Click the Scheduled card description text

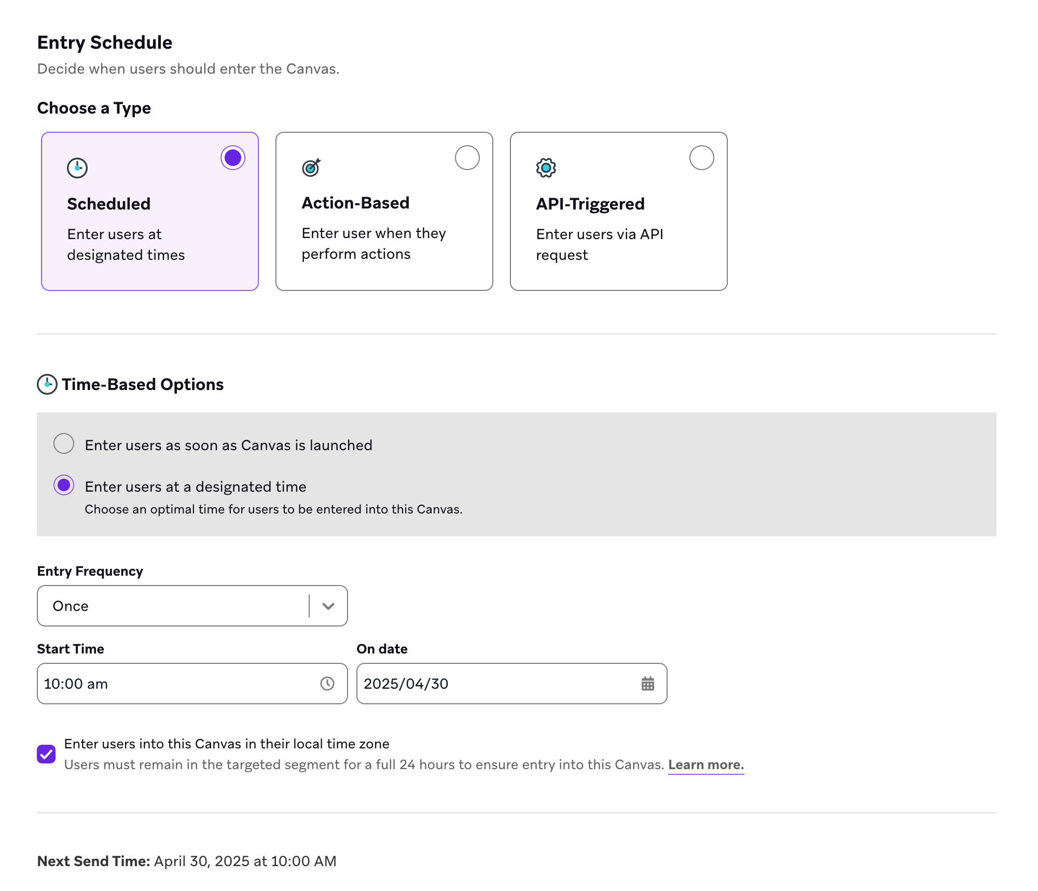coord(126,244)
